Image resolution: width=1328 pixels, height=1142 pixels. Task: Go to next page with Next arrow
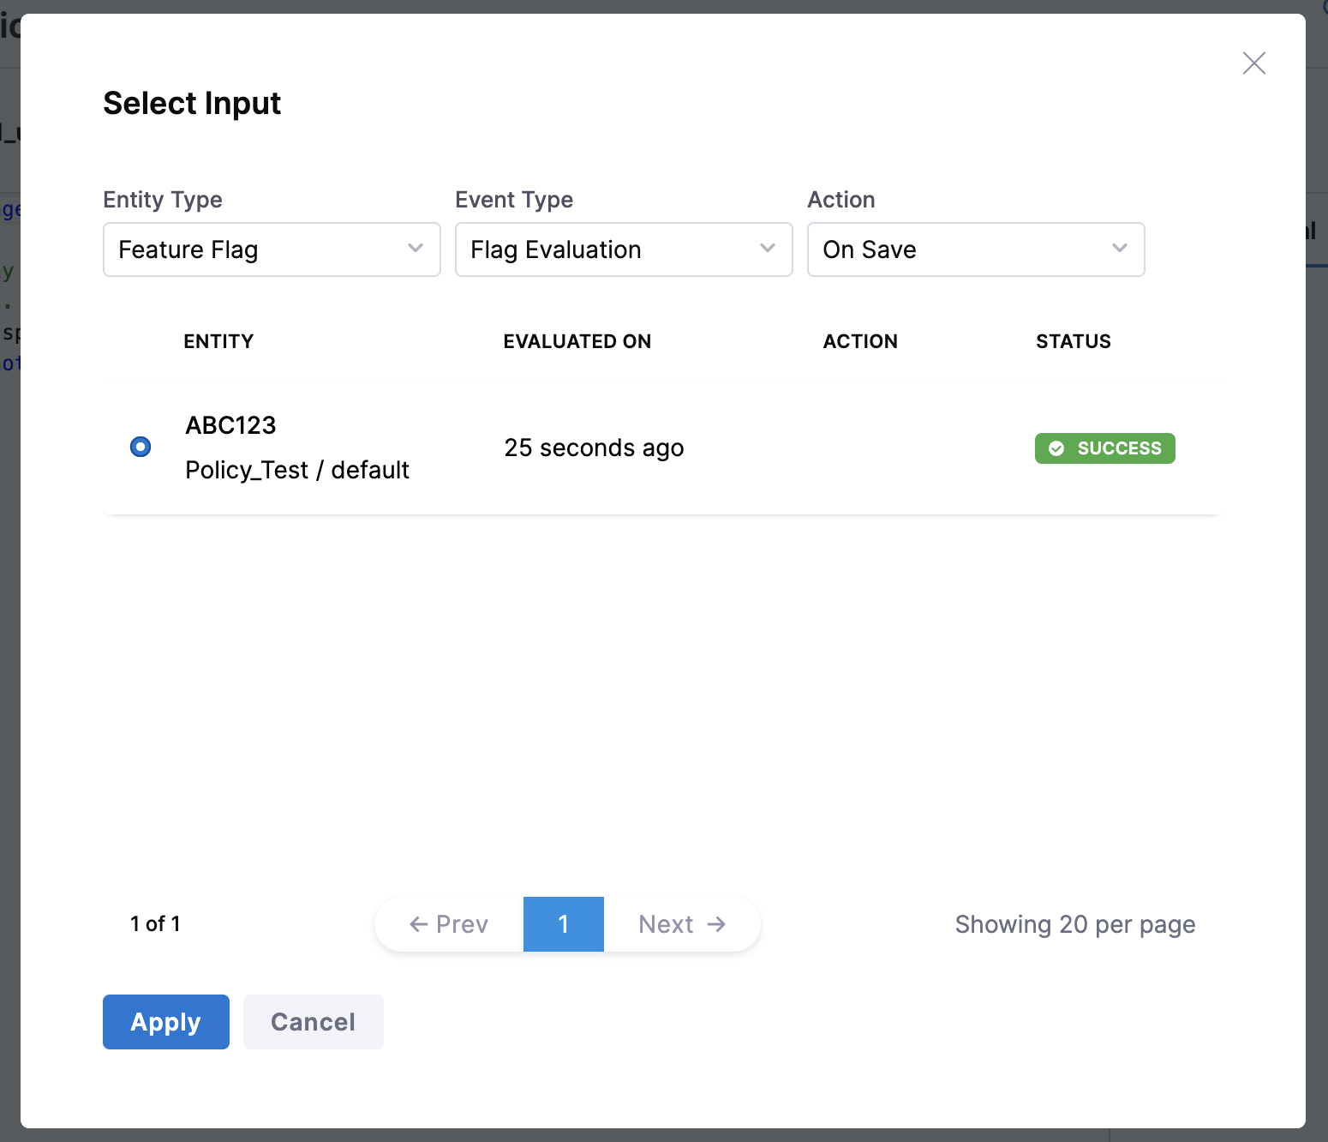[x=682, y=924]
